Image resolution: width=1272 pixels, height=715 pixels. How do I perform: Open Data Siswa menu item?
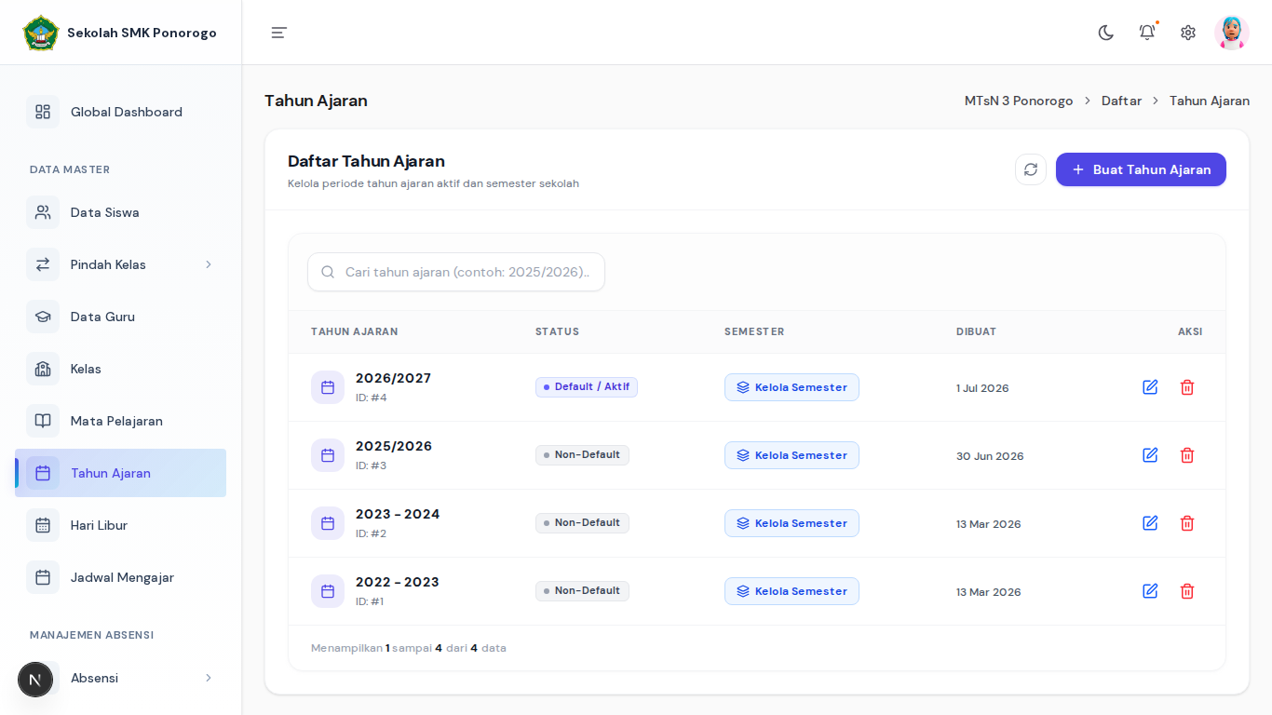click(x=120, y=212)
